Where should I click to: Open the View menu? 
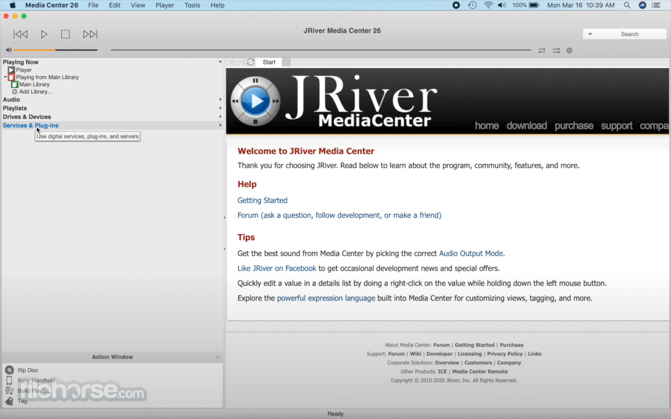138,5
